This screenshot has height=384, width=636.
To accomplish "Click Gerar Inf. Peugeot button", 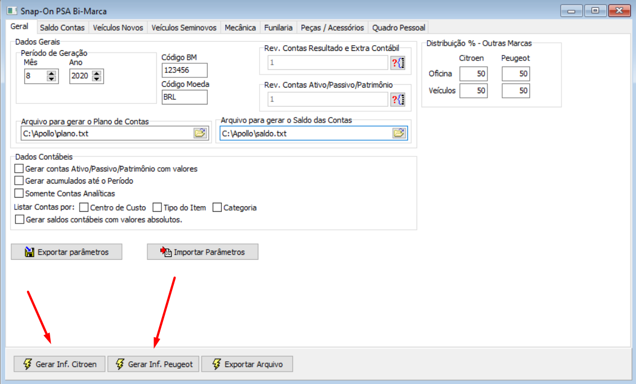I will pos(153,364).
